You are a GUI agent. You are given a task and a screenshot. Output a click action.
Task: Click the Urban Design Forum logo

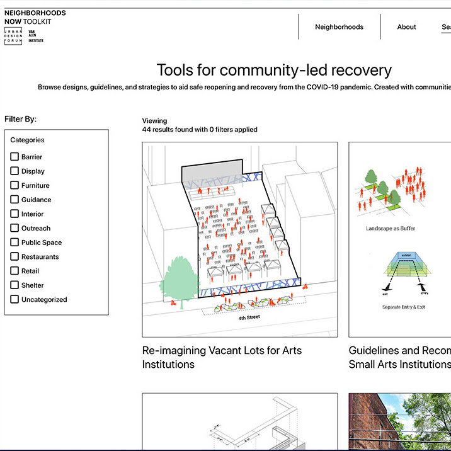[13, 36]
